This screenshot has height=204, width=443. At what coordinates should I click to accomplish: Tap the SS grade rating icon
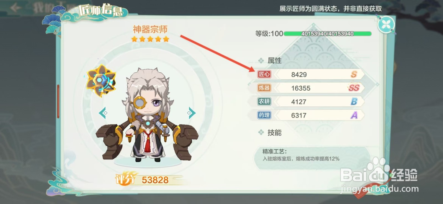tap(354, 88)
